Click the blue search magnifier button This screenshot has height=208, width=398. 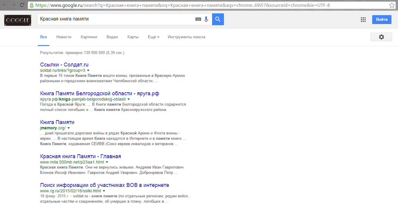point(218,19)
